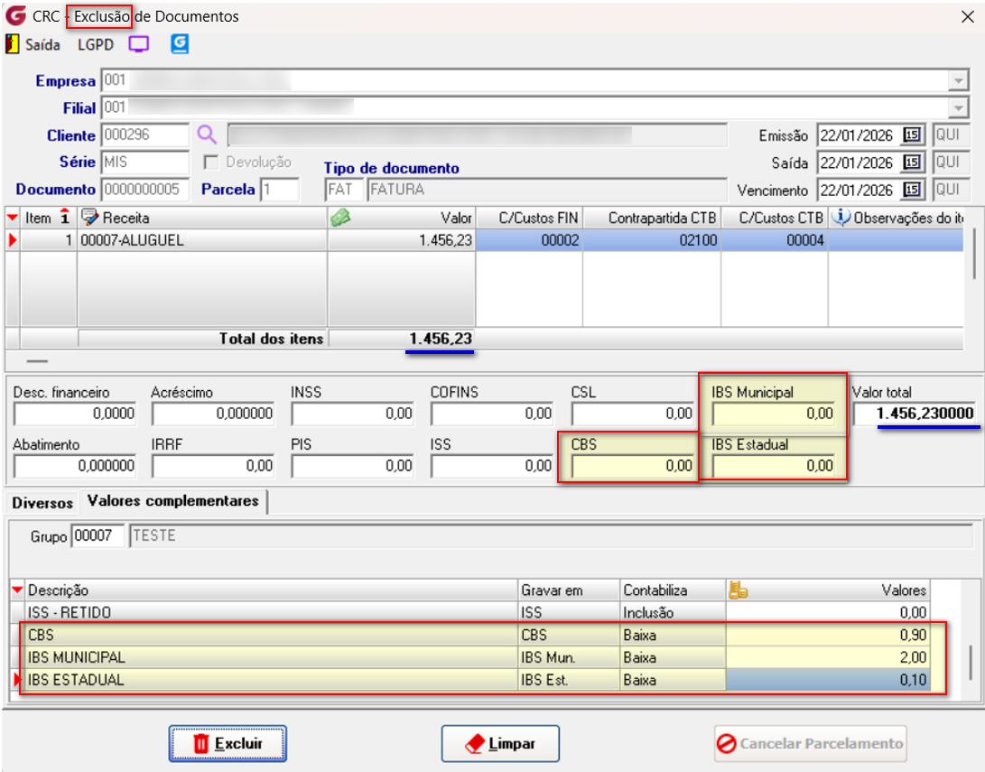
Task: Click the vertical scrollbar of items grid
Action: 973,254
